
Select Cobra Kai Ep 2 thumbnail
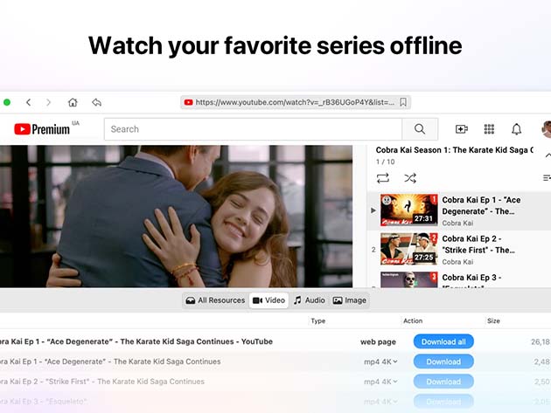click(x=409, y=249)
